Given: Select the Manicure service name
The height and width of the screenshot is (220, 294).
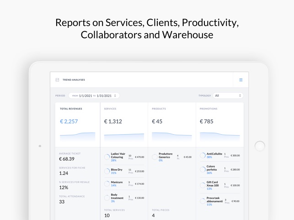Looking at the screenshot, I should (x=117, y=182).
